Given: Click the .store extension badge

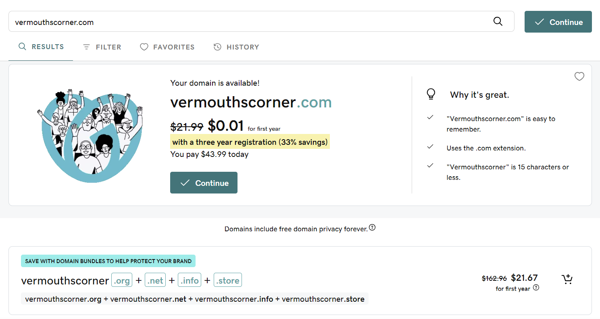Looking at the screenshot, I should [228, 280].
